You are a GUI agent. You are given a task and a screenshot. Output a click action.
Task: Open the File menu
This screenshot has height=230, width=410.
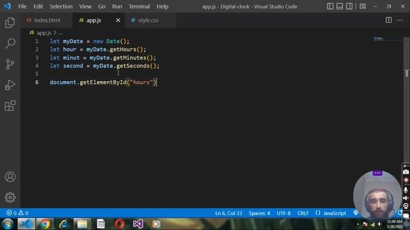[x=22, y=6]
